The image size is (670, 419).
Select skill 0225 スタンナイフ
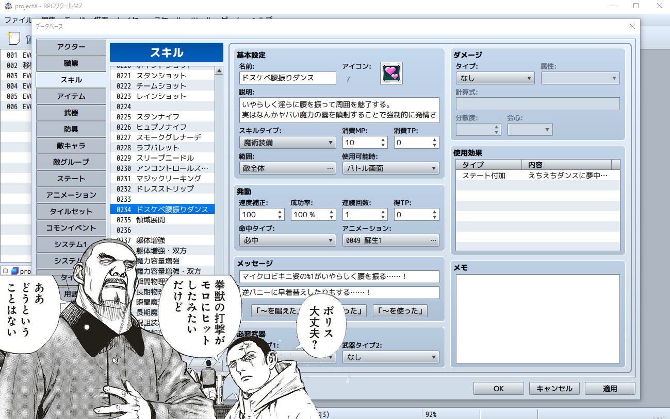coord(162,117)
